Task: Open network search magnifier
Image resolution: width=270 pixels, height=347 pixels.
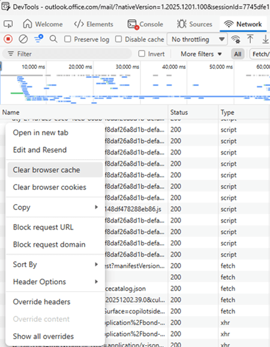Action: (53, 39)
